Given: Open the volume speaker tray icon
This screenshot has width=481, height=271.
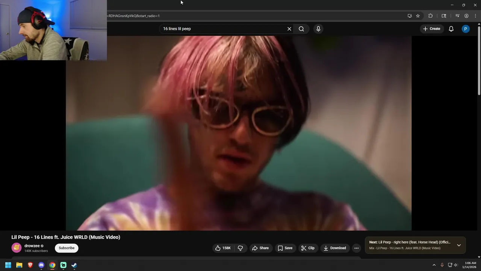Looking at the screenshot, I should [456, 265].
